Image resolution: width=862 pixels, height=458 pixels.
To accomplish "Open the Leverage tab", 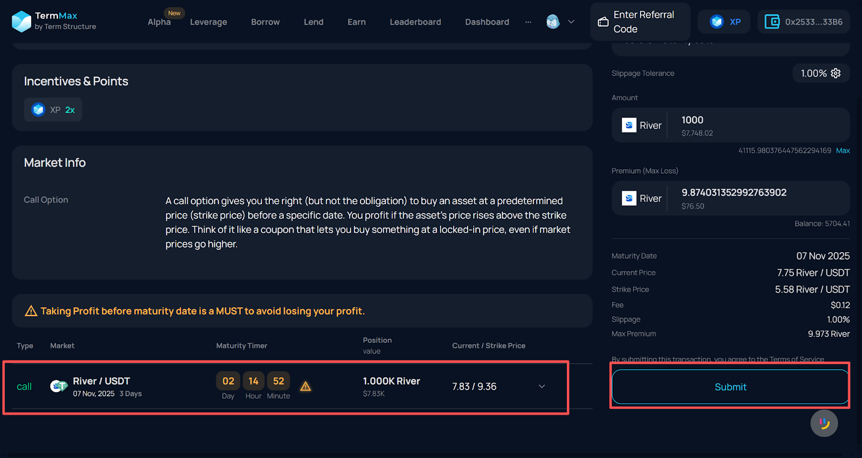I will (208, 22).
